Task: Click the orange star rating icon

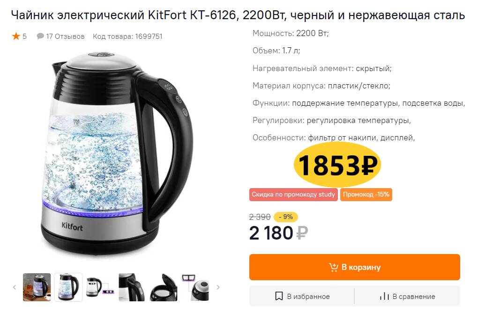Action: click(16, 36)
